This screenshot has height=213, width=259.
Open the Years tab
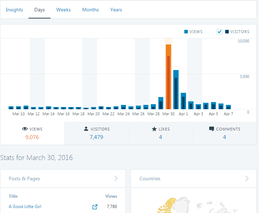click(116, 10)
